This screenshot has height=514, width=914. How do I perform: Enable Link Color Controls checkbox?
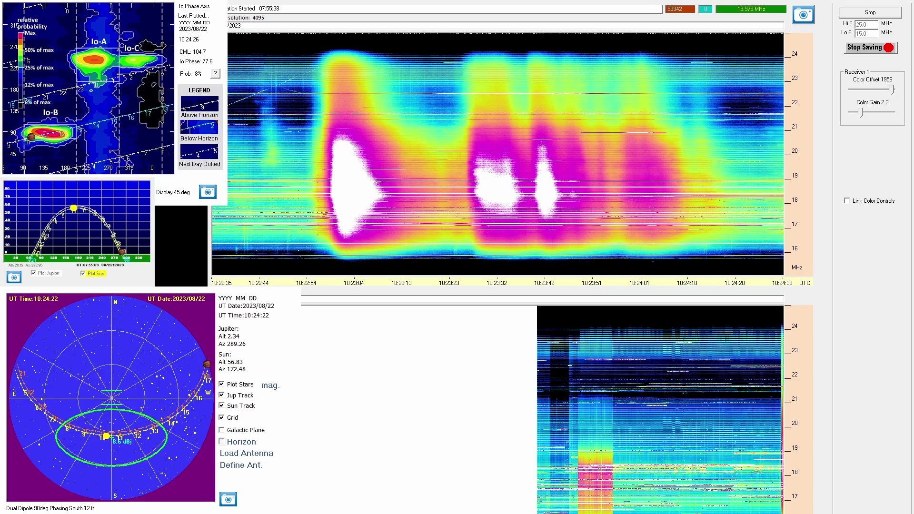846,200
